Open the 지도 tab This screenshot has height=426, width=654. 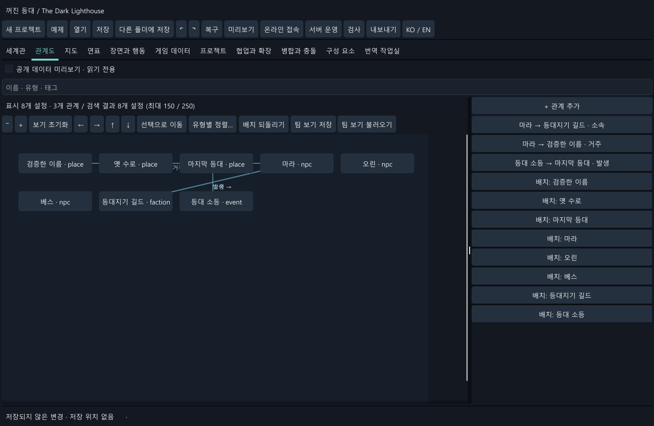pyautogui.click(x=71, y=51)
